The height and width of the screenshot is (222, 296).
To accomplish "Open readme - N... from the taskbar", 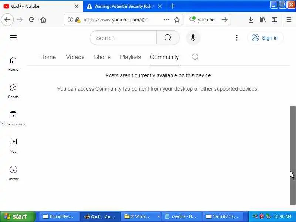I will coord(182,216).
